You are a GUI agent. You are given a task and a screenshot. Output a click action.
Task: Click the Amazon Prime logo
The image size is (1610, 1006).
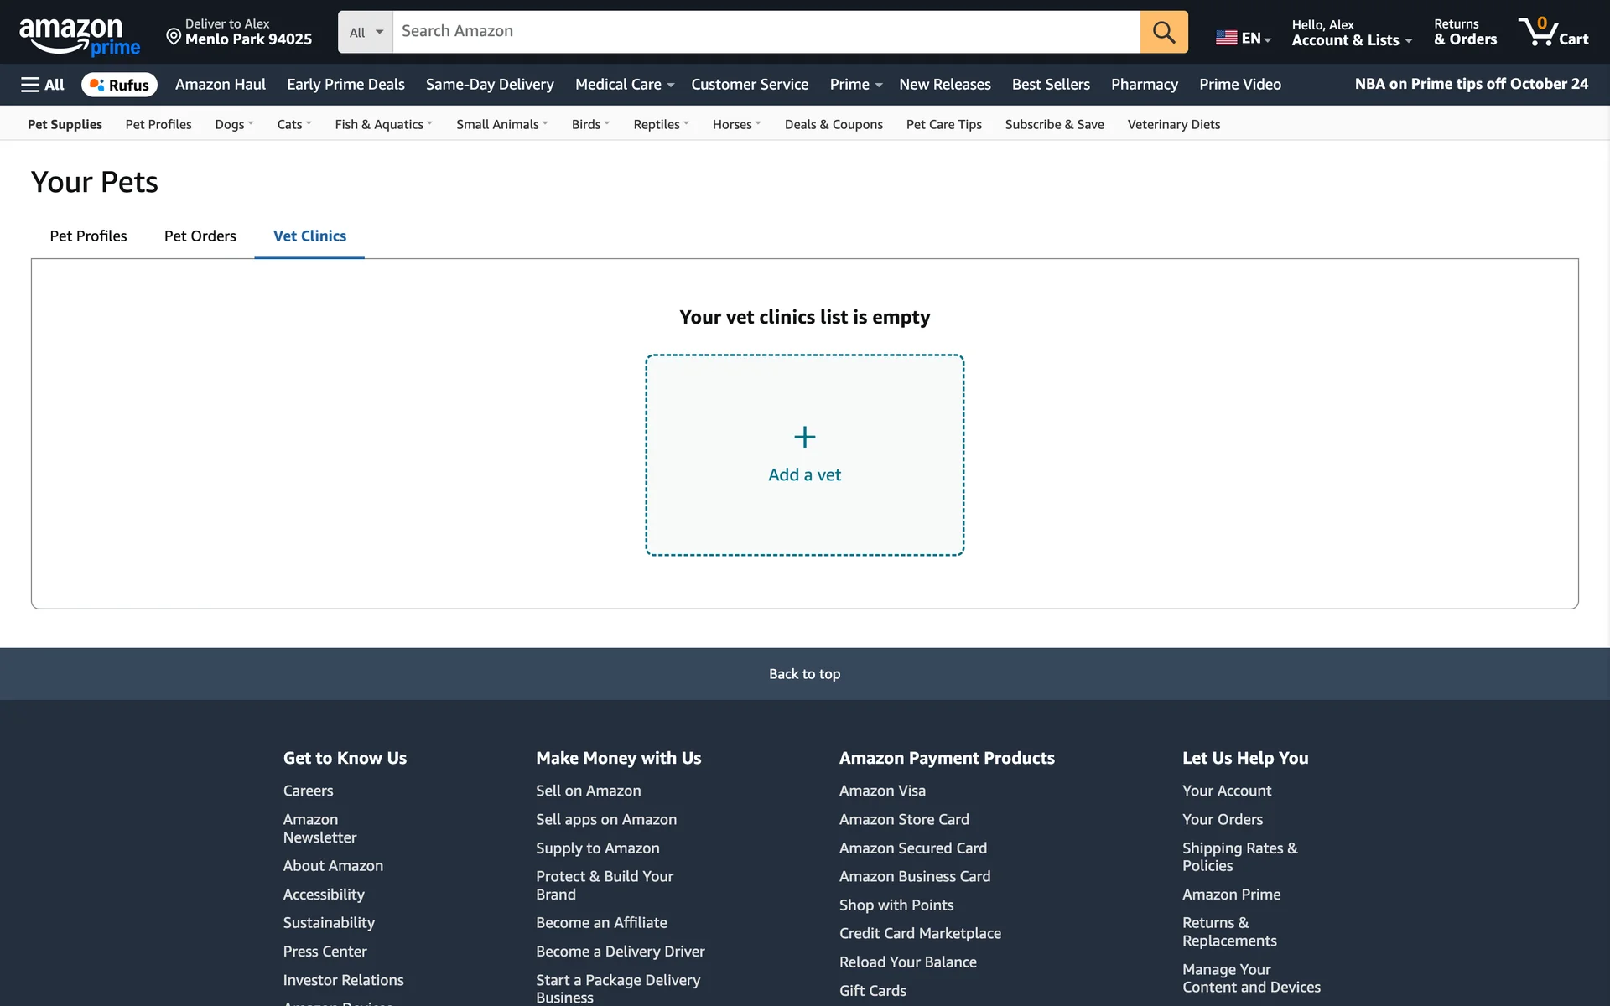(79, 35)
